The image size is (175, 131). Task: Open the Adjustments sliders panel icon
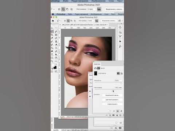tap(120, 32)
